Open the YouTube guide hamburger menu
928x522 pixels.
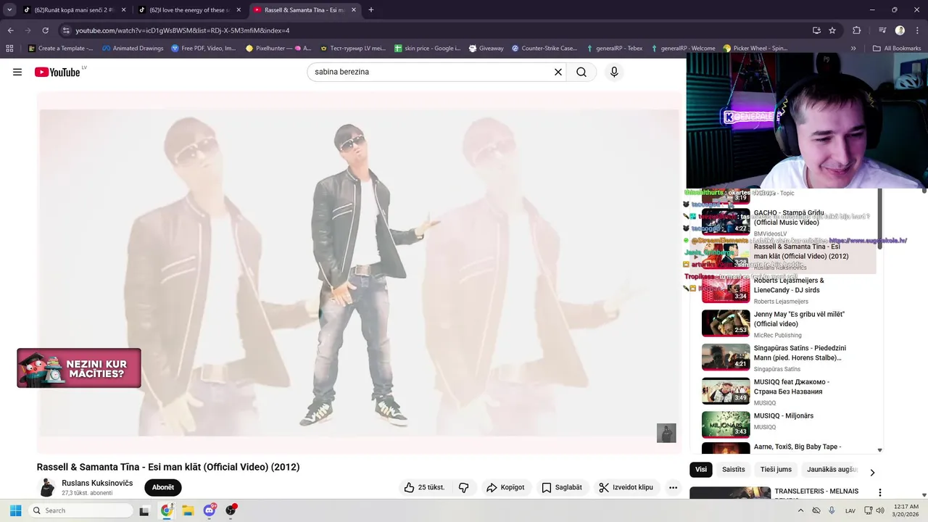pyautogui.click(x=17, y=72)
